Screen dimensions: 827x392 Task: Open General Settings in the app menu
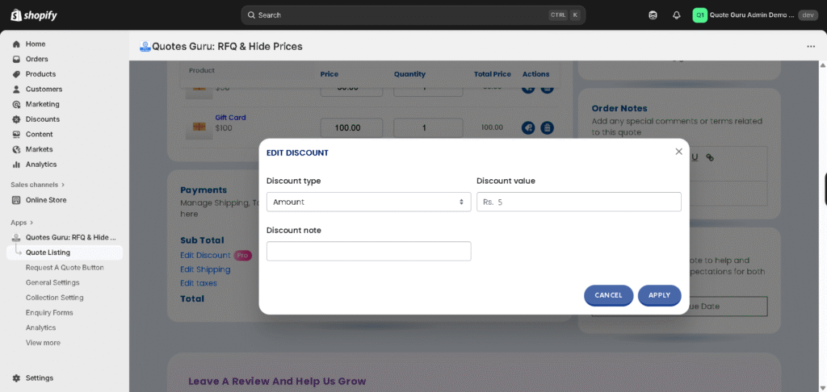[x=52, y=282]
